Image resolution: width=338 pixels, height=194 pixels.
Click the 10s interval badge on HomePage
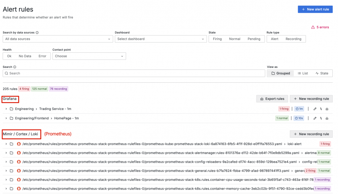299,118
